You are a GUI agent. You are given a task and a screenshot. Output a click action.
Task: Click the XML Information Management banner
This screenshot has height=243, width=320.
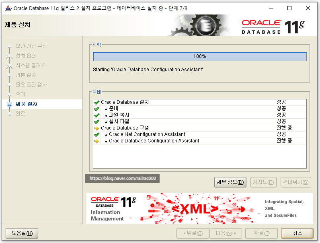[199, 208]
